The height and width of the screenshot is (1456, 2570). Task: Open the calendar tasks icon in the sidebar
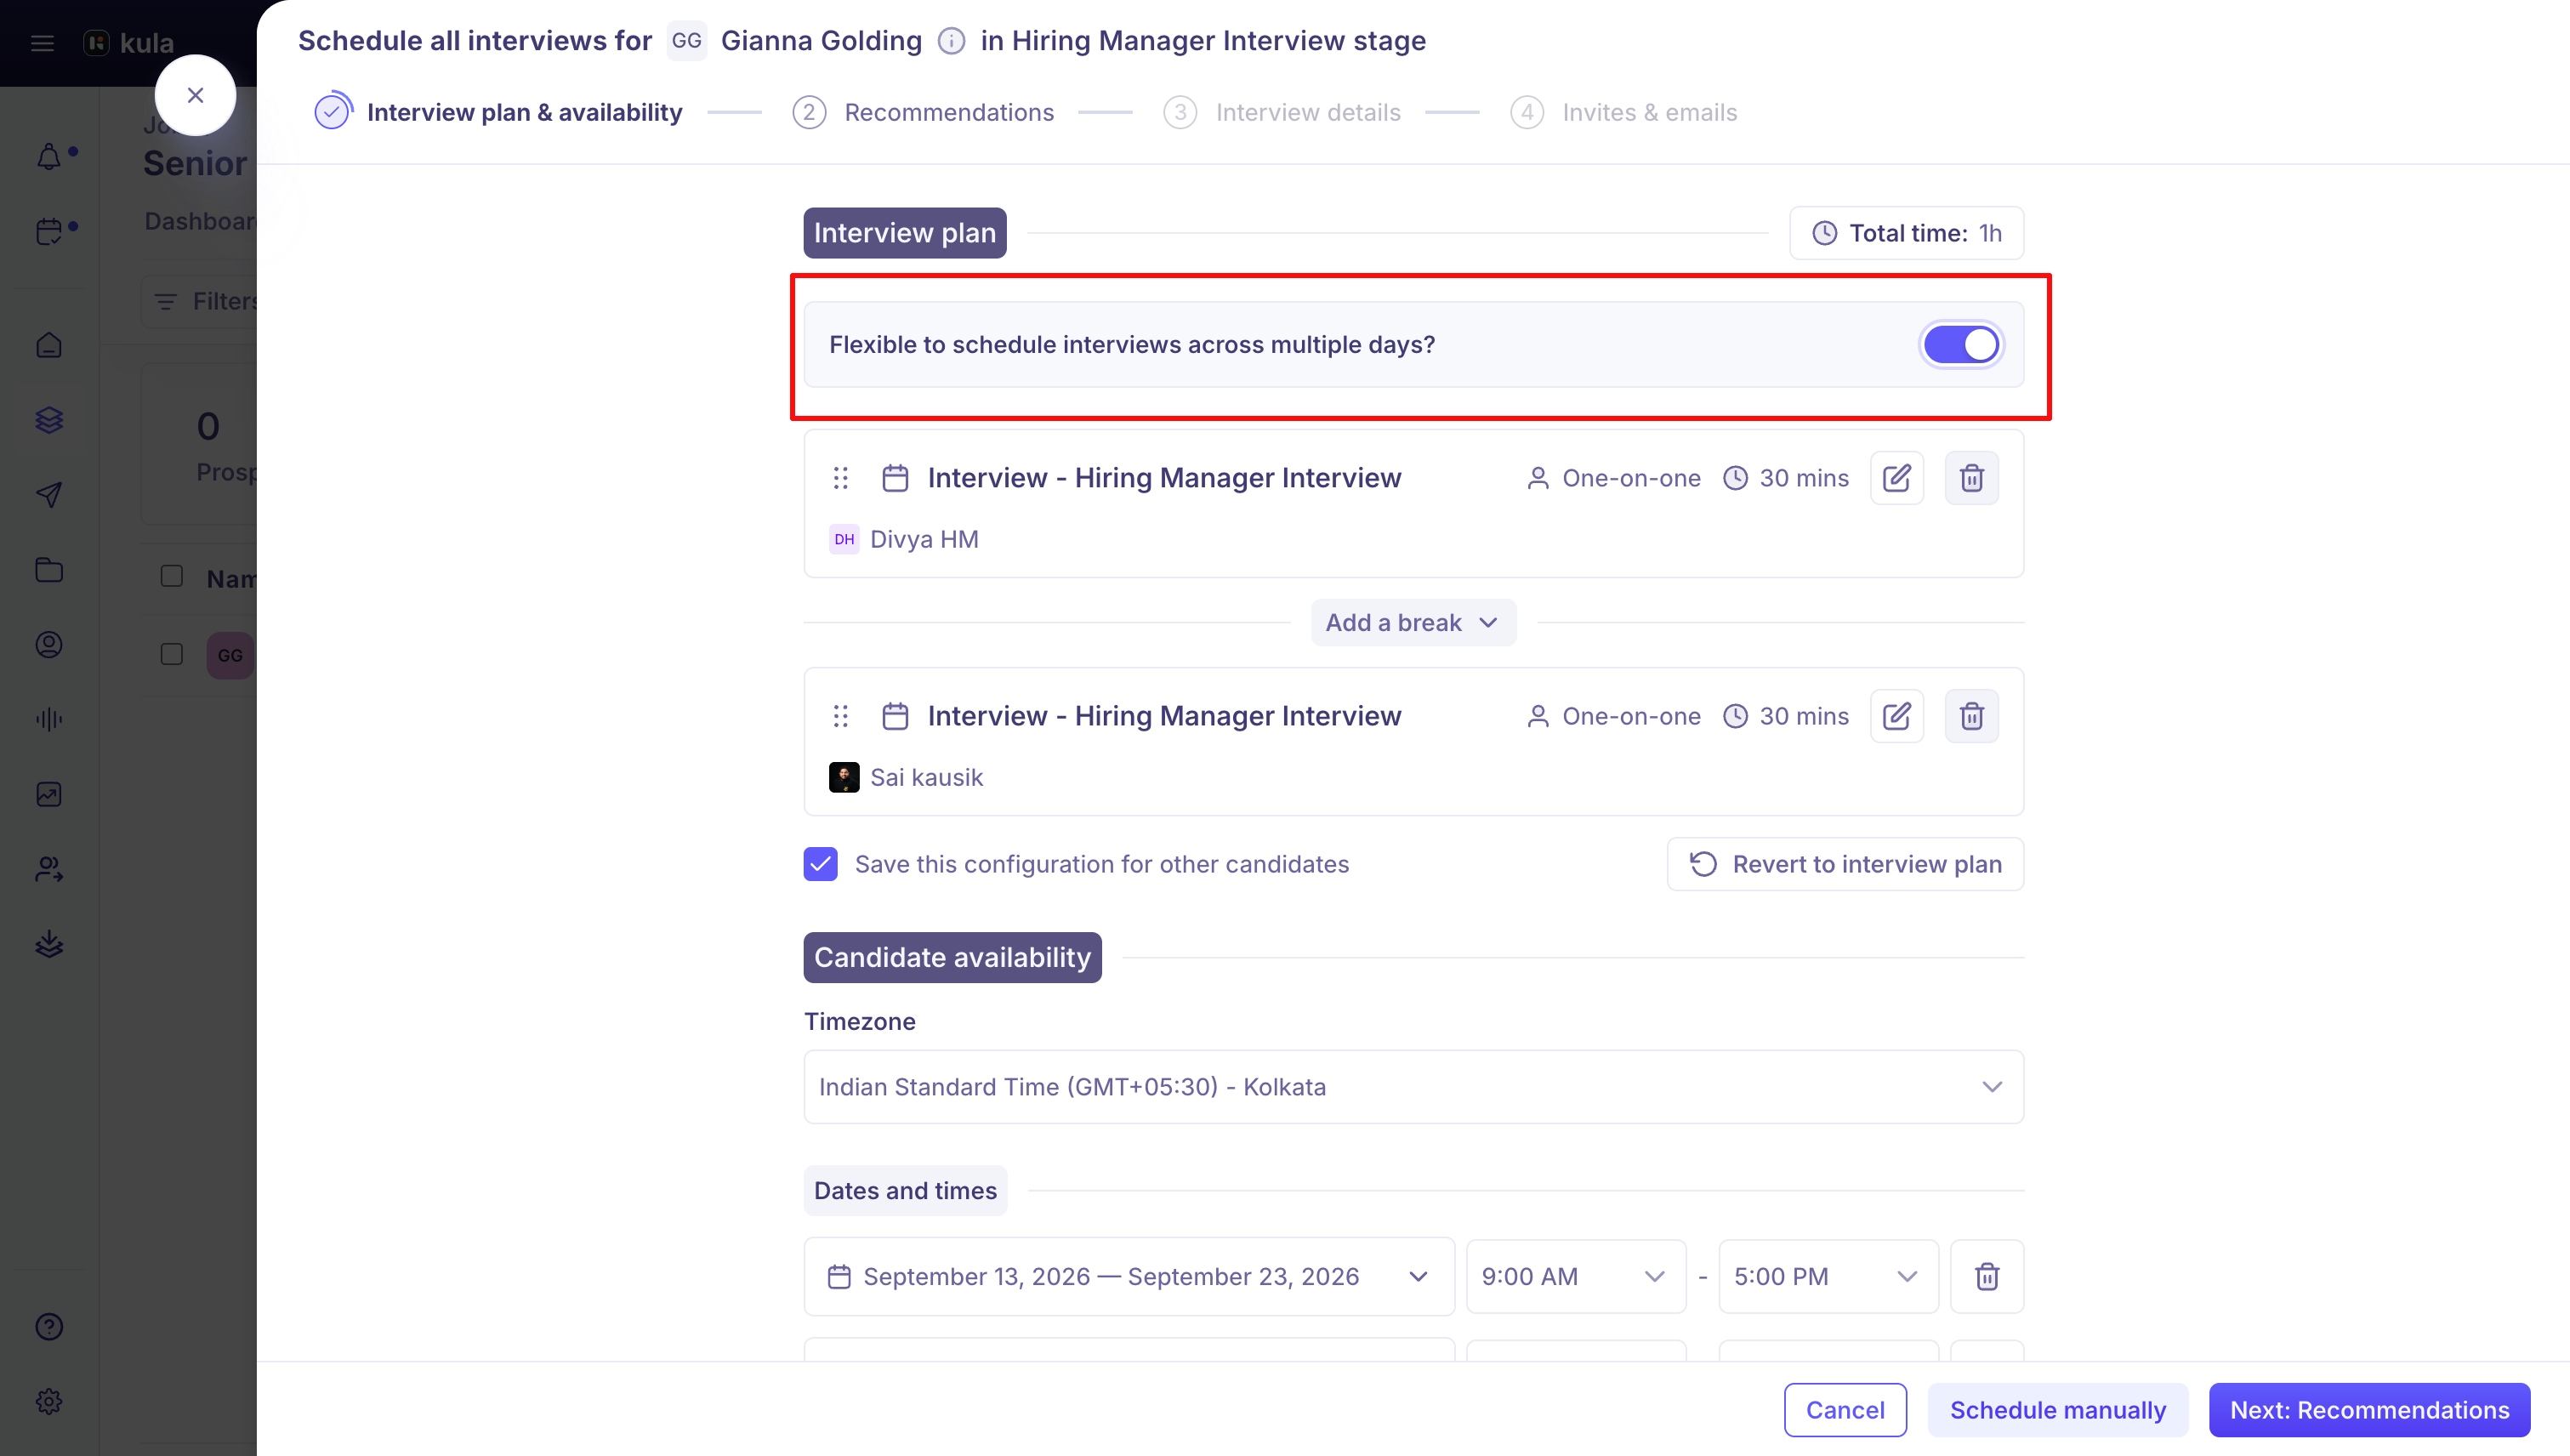49,231
